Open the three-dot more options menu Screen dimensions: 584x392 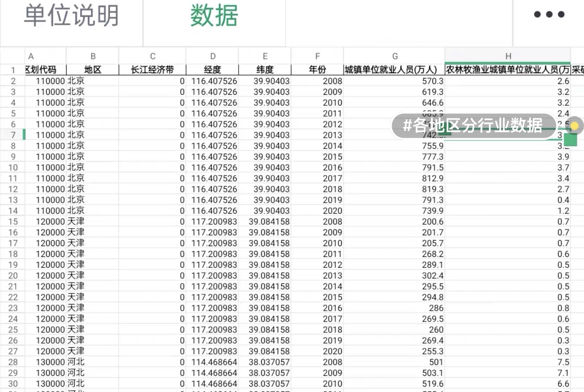pyautogui.click(x=549, y=14)
